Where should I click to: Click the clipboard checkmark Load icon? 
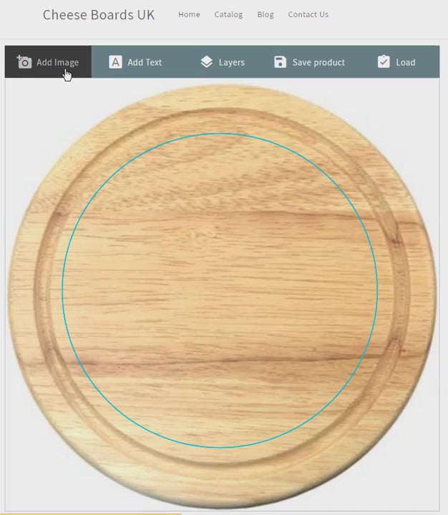(384, 62)
